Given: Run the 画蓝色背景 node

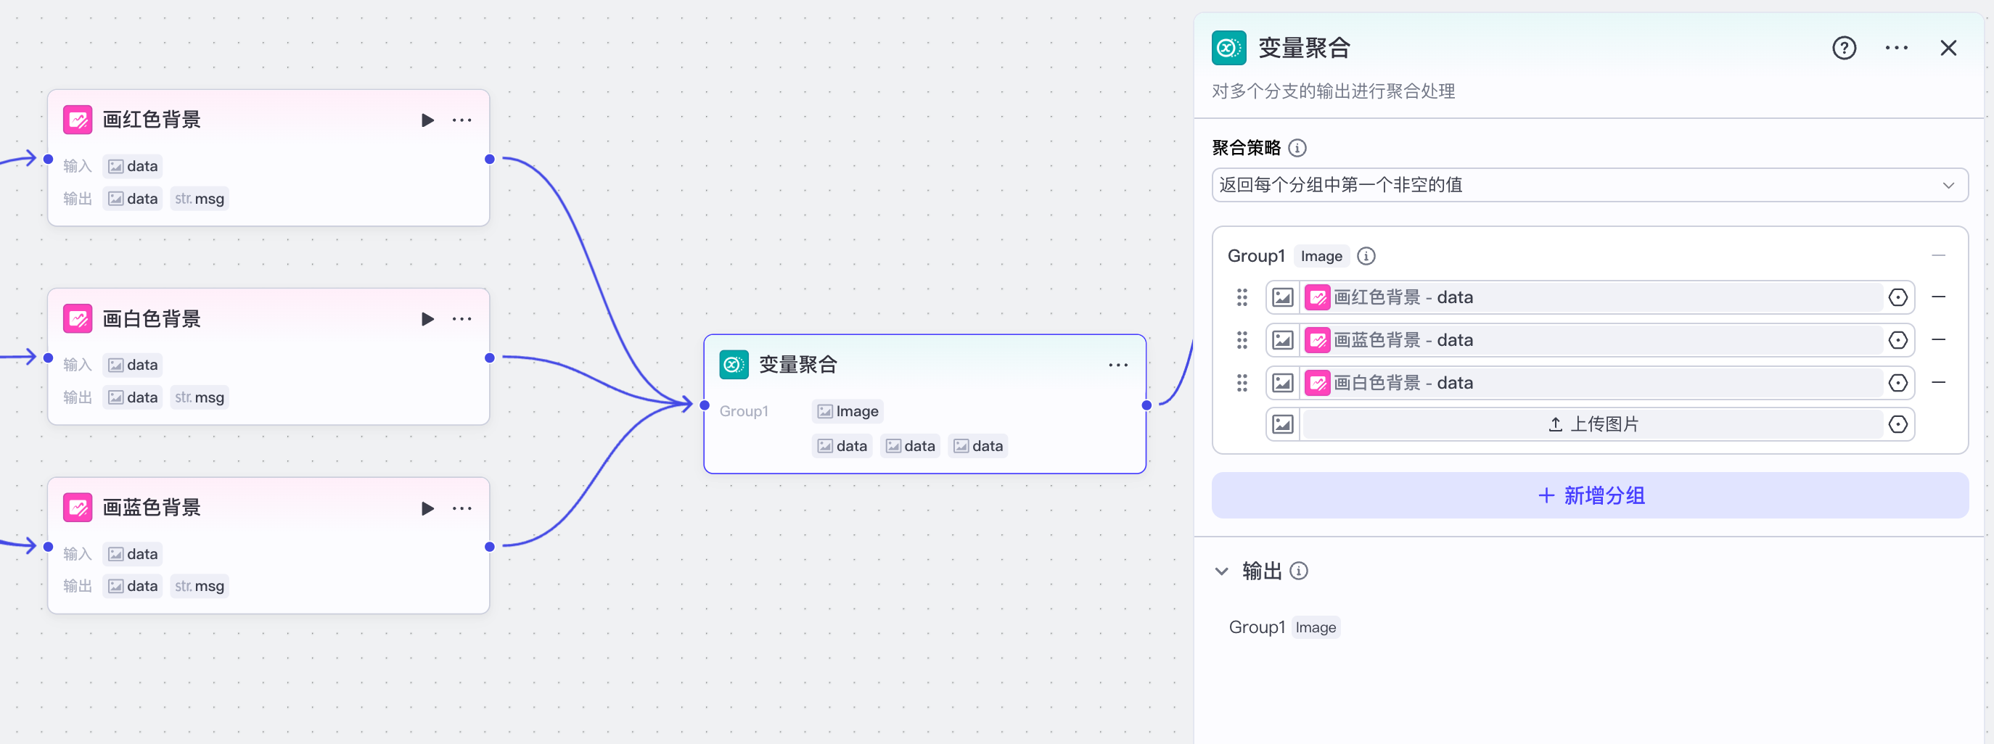Looking at the screenshot, I should pos(427,508).
